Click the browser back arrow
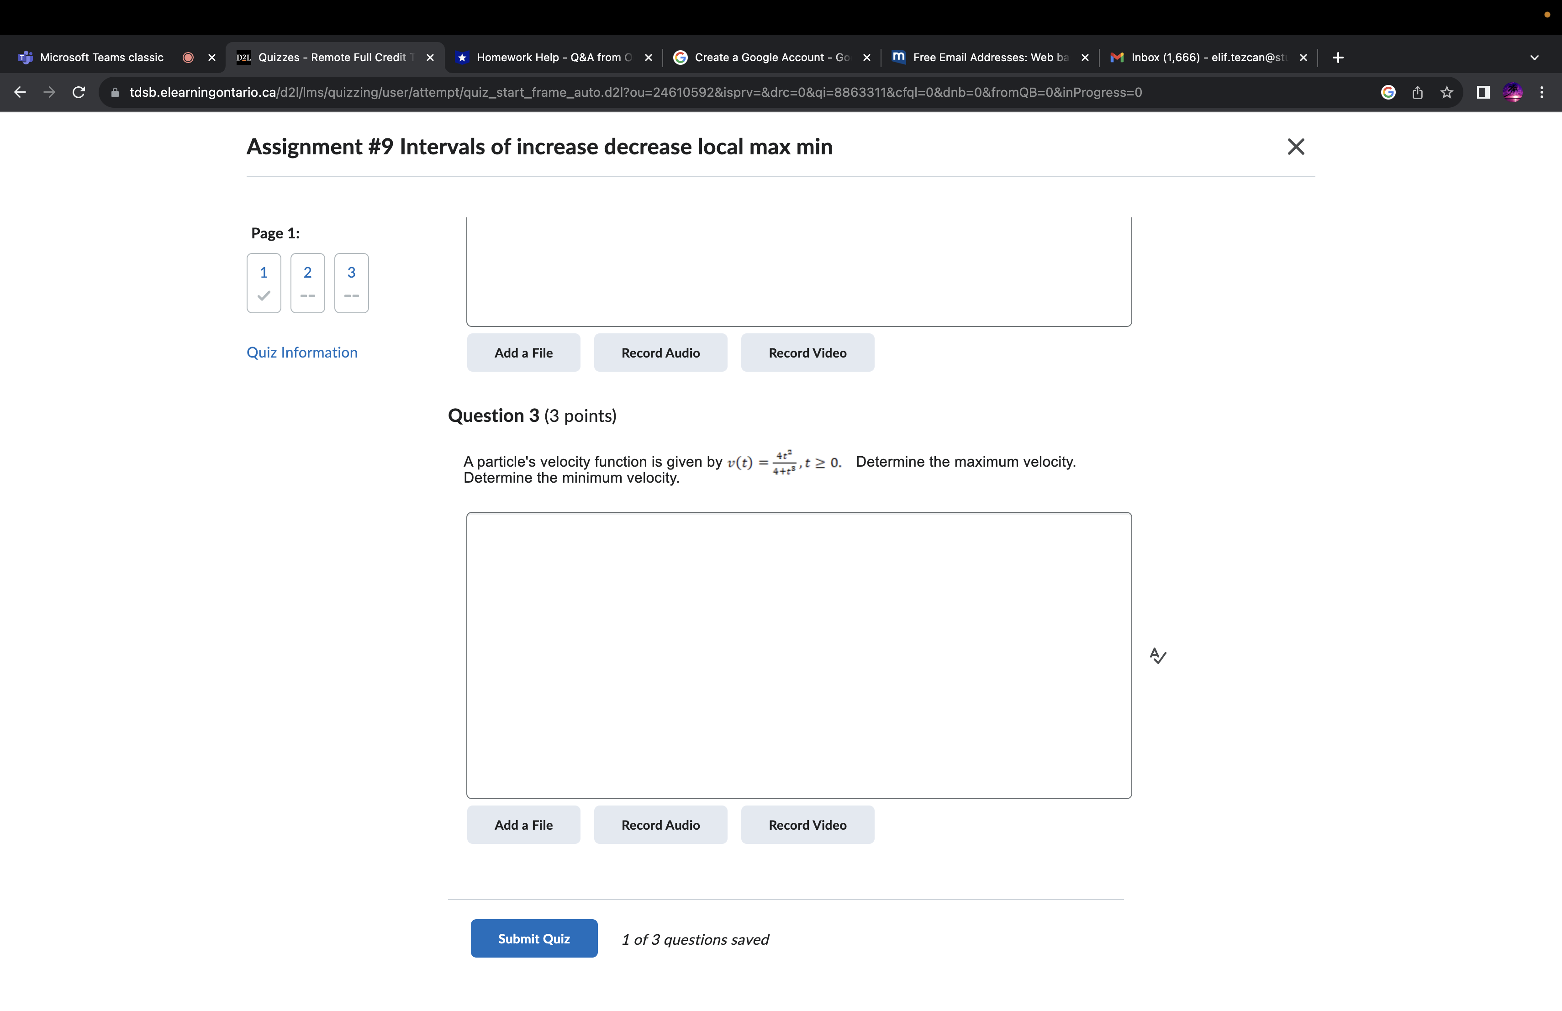 21,93
